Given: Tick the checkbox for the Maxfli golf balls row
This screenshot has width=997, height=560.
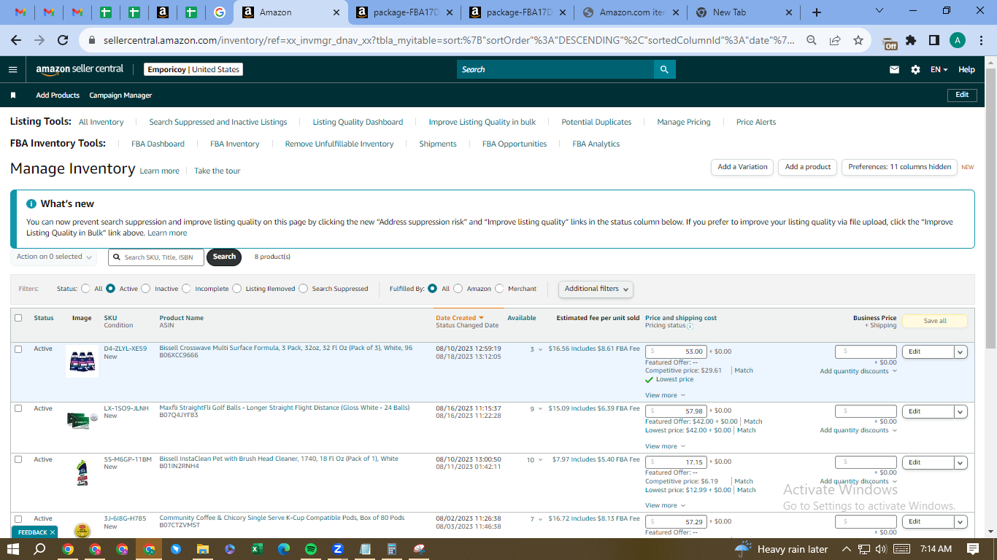Looking at the screenshot, I should tap(18, 408).
